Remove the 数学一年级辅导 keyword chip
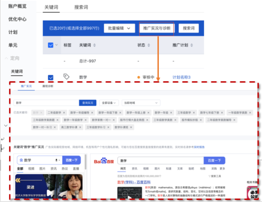The width and height of the screenshot is (262, 203). click(92, 113)
